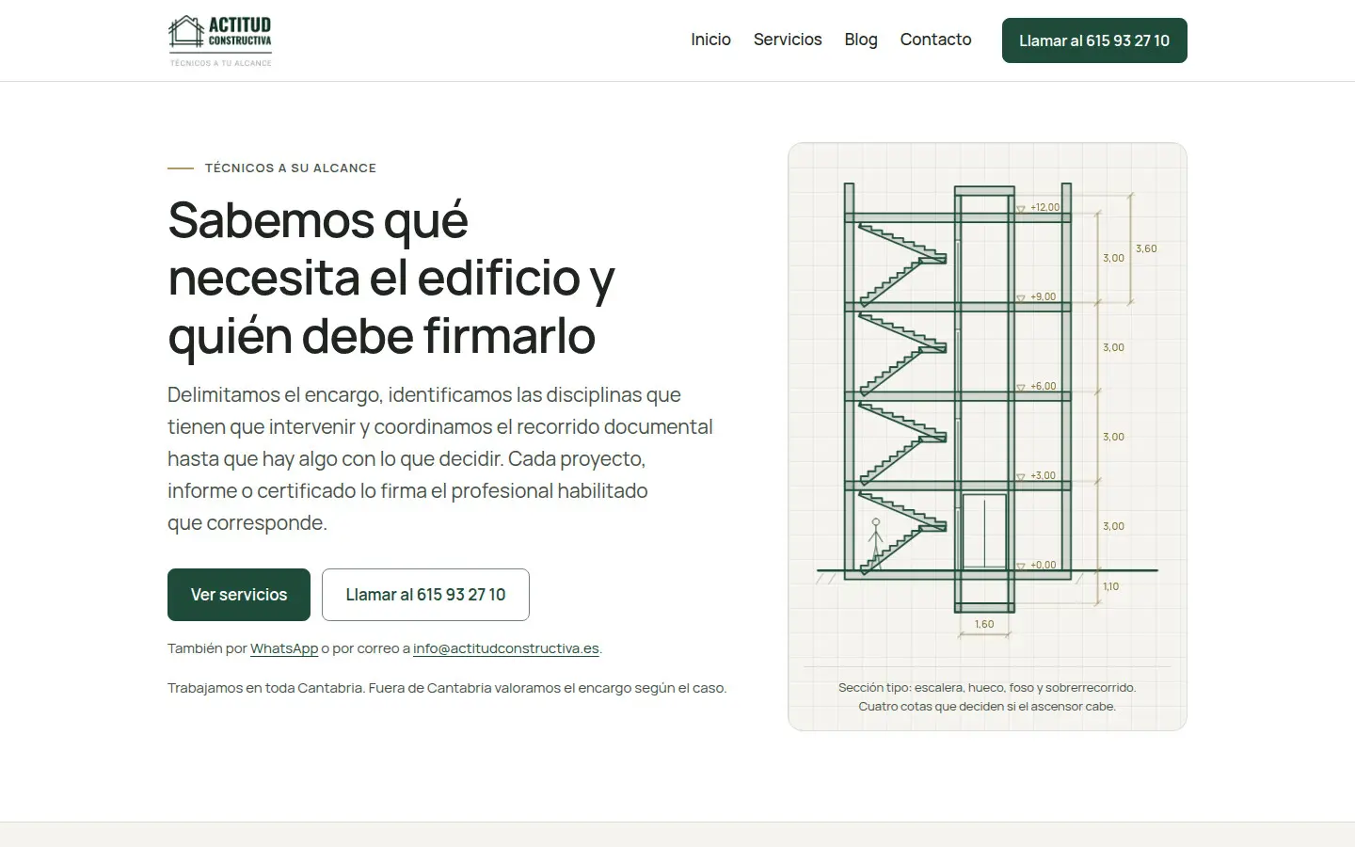Click the +3,00 level mark in the drawing

(x=1043, y=475)
